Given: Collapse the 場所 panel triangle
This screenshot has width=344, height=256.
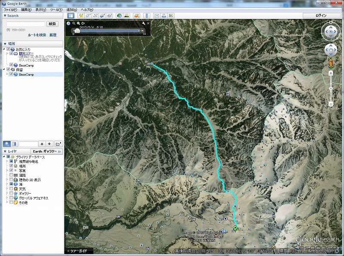Looking at the screenshot, I should tap(5, 44).
